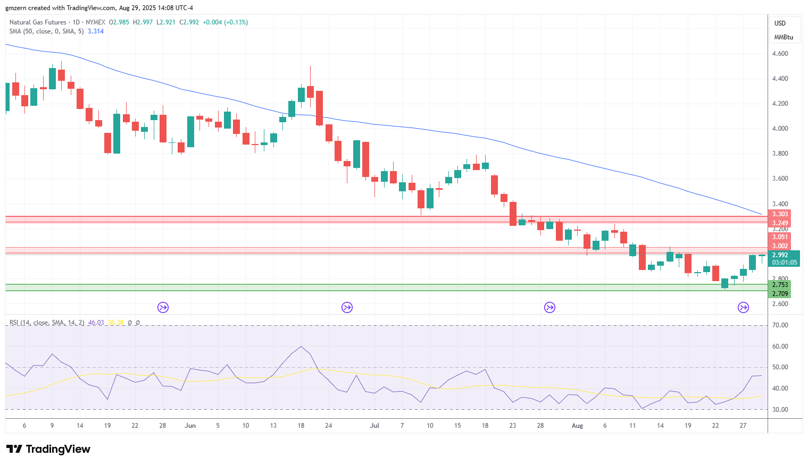The width and height of the screenshot is (808, 465).
Task: Click the contract rollover marker near Aug 27
Action: [744, 307]
